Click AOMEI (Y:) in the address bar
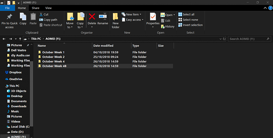273x138 pixels. pos(53,39)
